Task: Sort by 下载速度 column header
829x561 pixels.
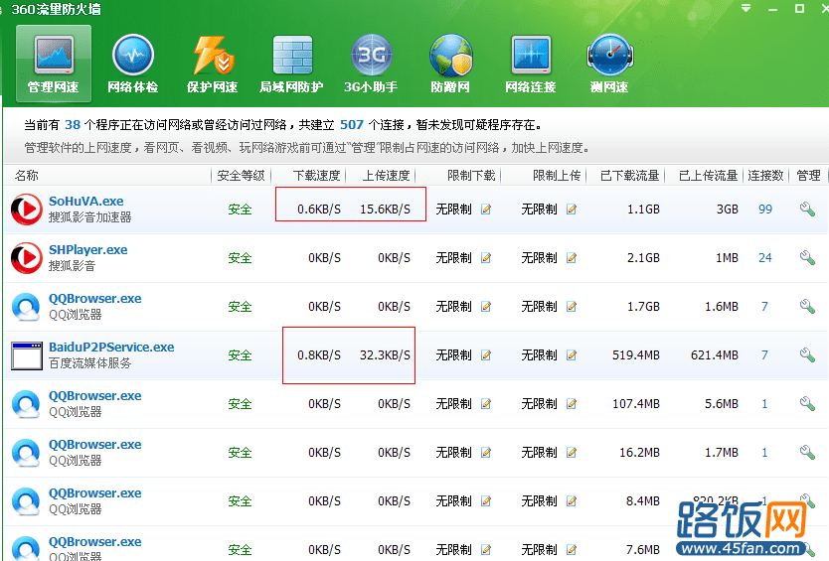Action: 317,176
